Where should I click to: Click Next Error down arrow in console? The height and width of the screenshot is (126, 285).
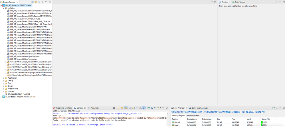click(x=118, y=108)
